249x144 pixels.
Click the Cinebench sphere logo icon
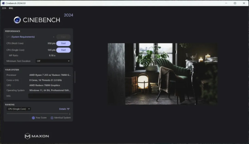click(17, 20)
